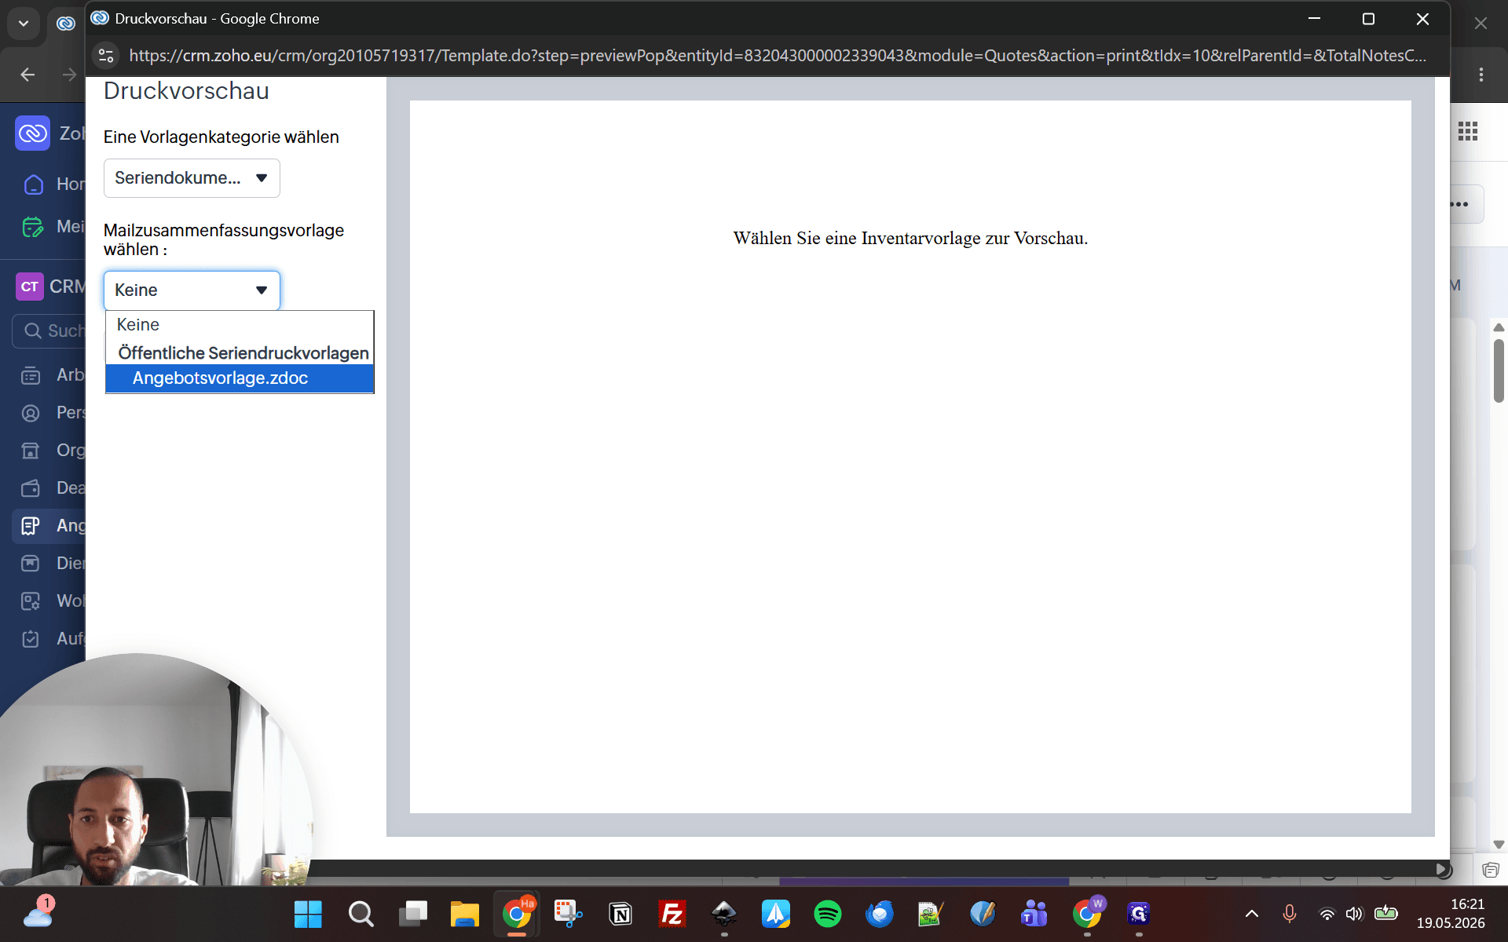Open Chrome's three-dot menu in background window
This screenshot has width=1508, height=942.
point(1481,75)
